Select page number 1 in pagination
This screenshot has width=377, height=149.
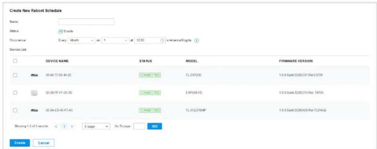64,126
